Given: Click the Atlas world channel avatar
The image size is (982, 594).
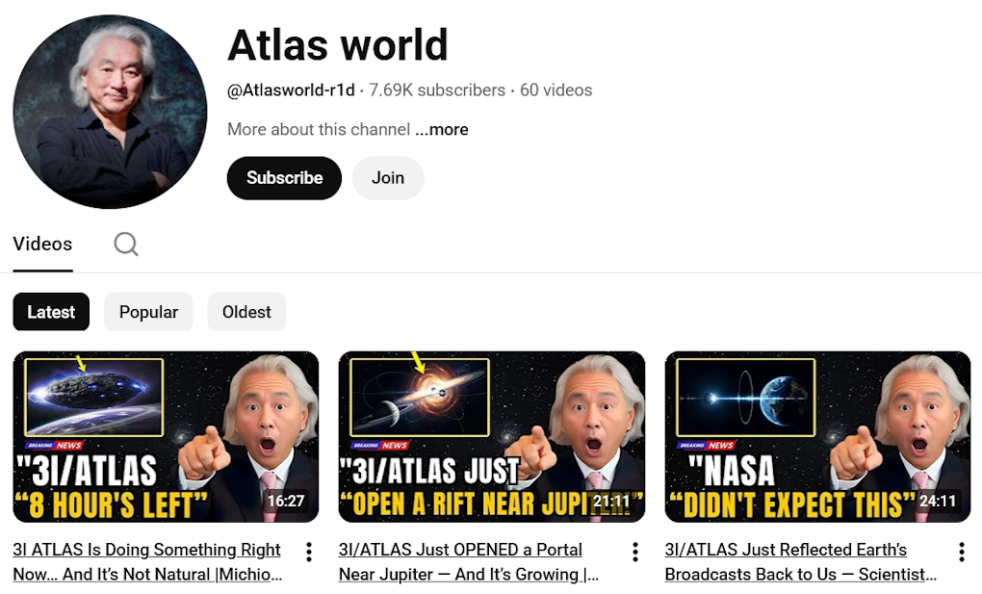Looking at the screenshot, I should click(x=110, y=112).
